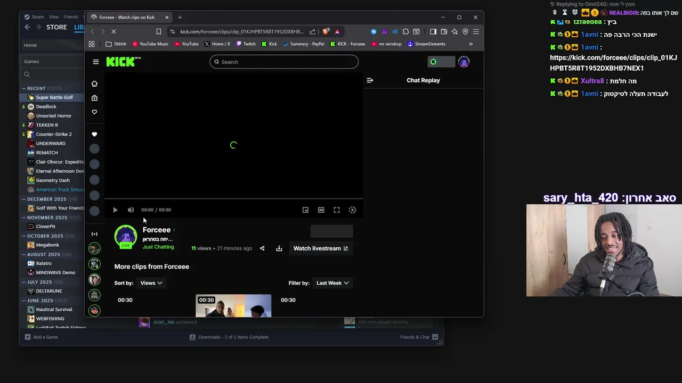Collapse OCTOBER 2025 section in Steam
682x383 pixels.
(24, 236)
